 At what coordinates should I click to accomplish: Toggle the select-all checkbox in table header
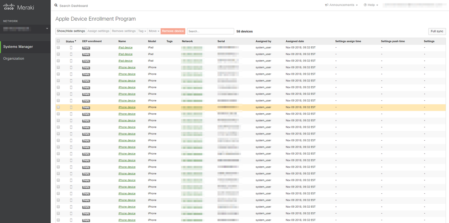pyautogui.click(x=58, y=41)
